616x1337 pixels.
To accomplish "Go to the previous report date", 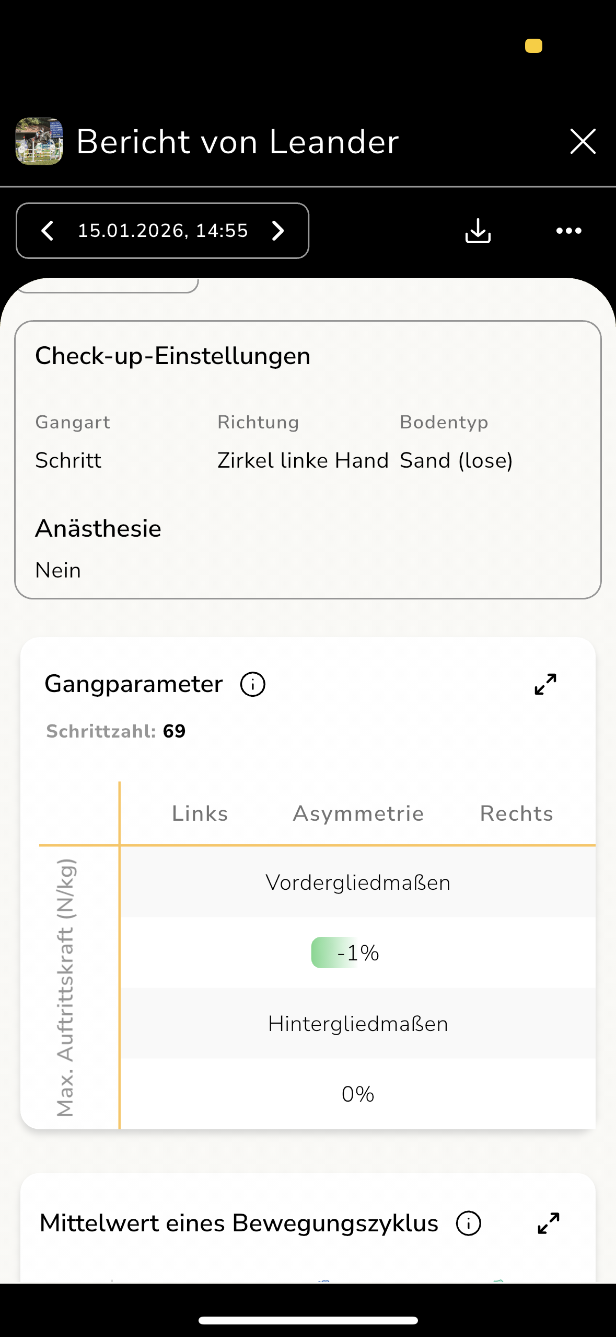I will (48, 231).
